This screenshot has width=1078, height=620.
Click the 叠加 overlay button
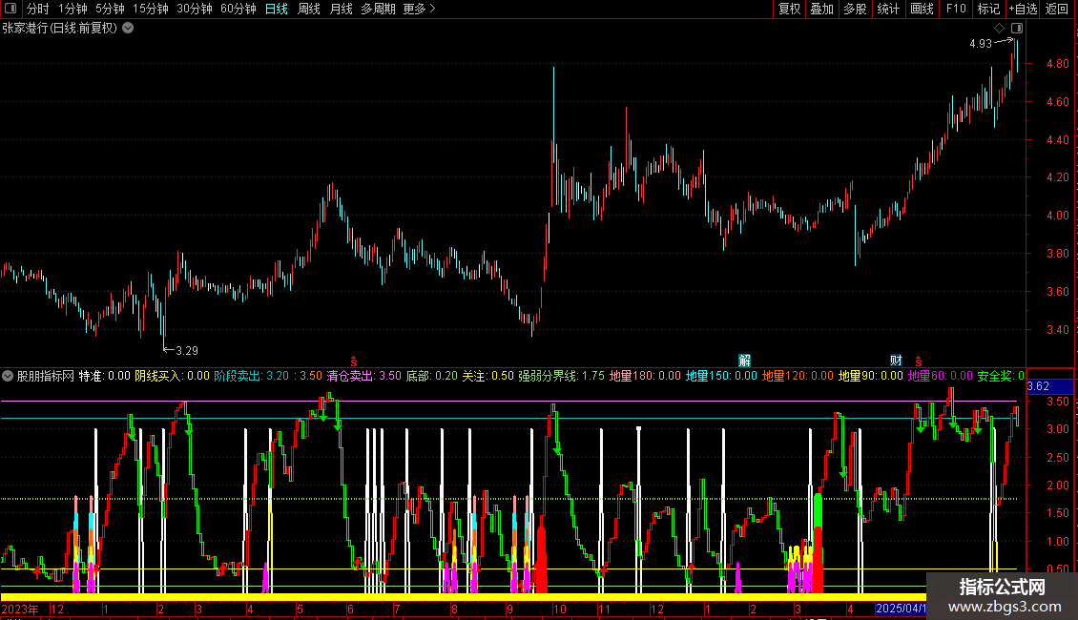click(x=822, y=9)
